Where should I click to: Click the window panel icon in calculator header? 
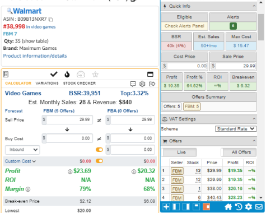click(x=150, y=75)
